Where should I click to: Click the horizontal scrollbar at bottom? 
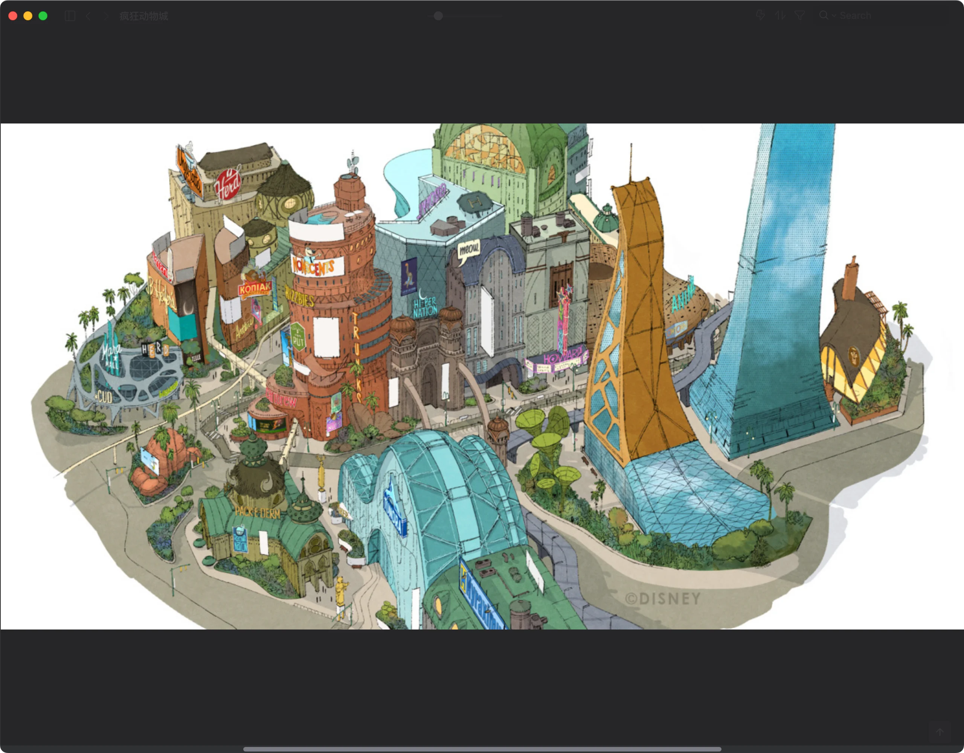click(x=482, y=748)
